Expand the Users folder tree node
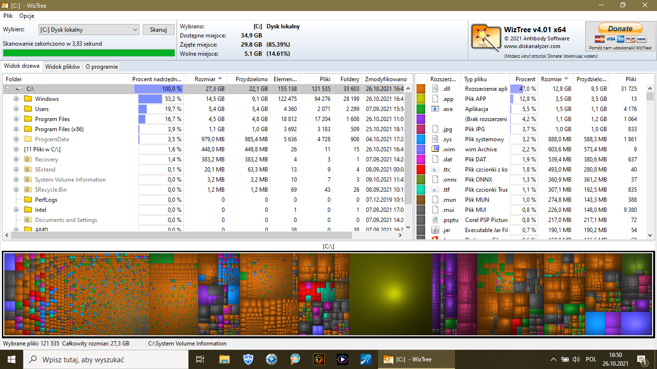The height and width of the screenshot is (369, 657). (16, 109)
